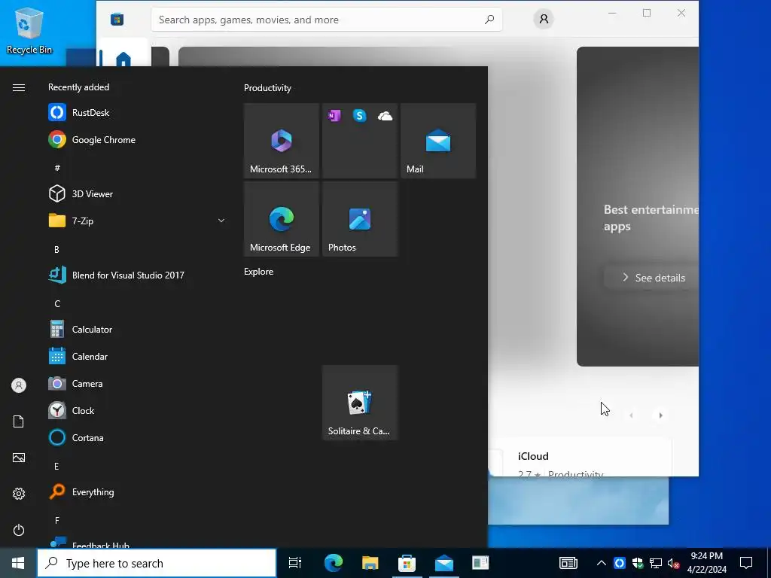Click the C letter header in app list

pyautogui.click(x=57, y=304)
